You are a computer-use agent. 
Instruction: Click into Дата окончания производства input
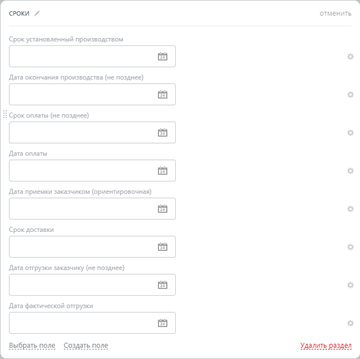(81, 94)
